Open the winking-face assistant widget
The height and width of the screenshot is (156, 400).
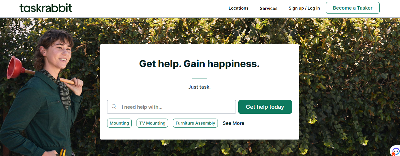[396, 151]
